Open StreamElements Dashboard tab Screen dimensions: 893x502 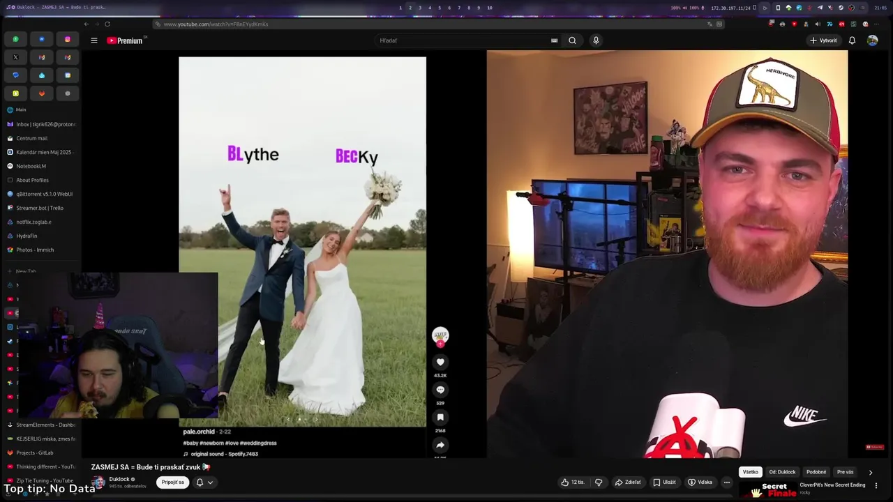tap(41, 425)
